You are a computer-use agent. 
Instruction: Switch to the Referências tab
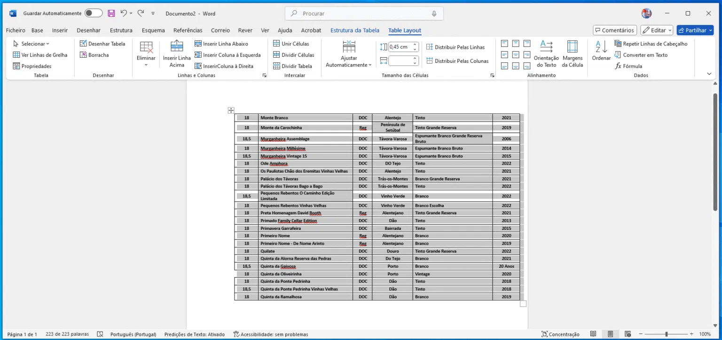tap(188, 30)
